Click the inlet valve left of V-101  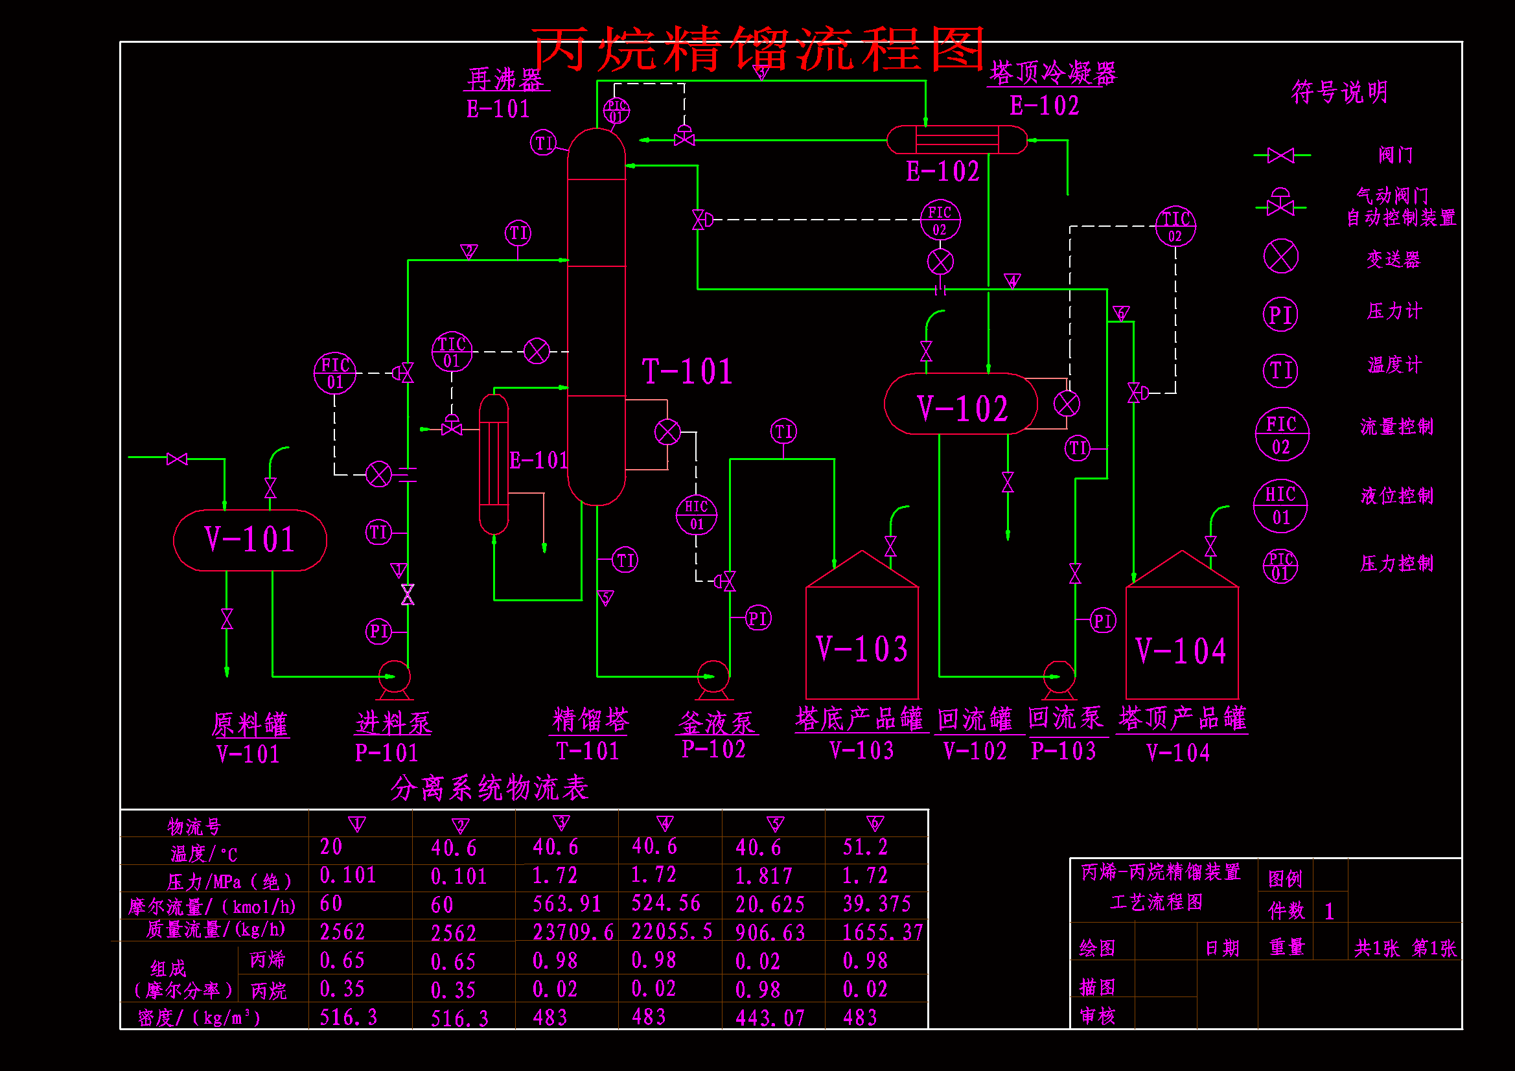pyautogui.click(x=177, y=459)
